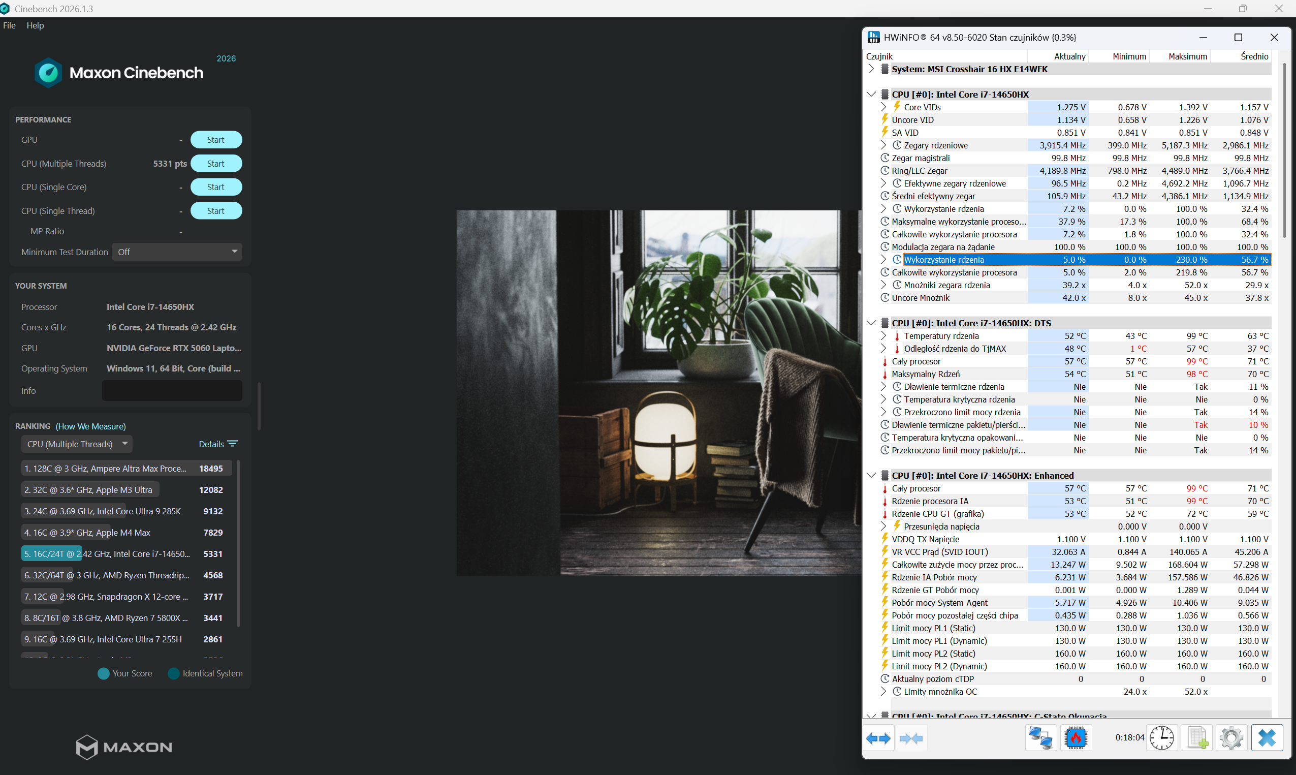The height and width of the screenshot is (775, 1296).
Task: Close sensors with the blue X icon
Action: pos(1267,738)
